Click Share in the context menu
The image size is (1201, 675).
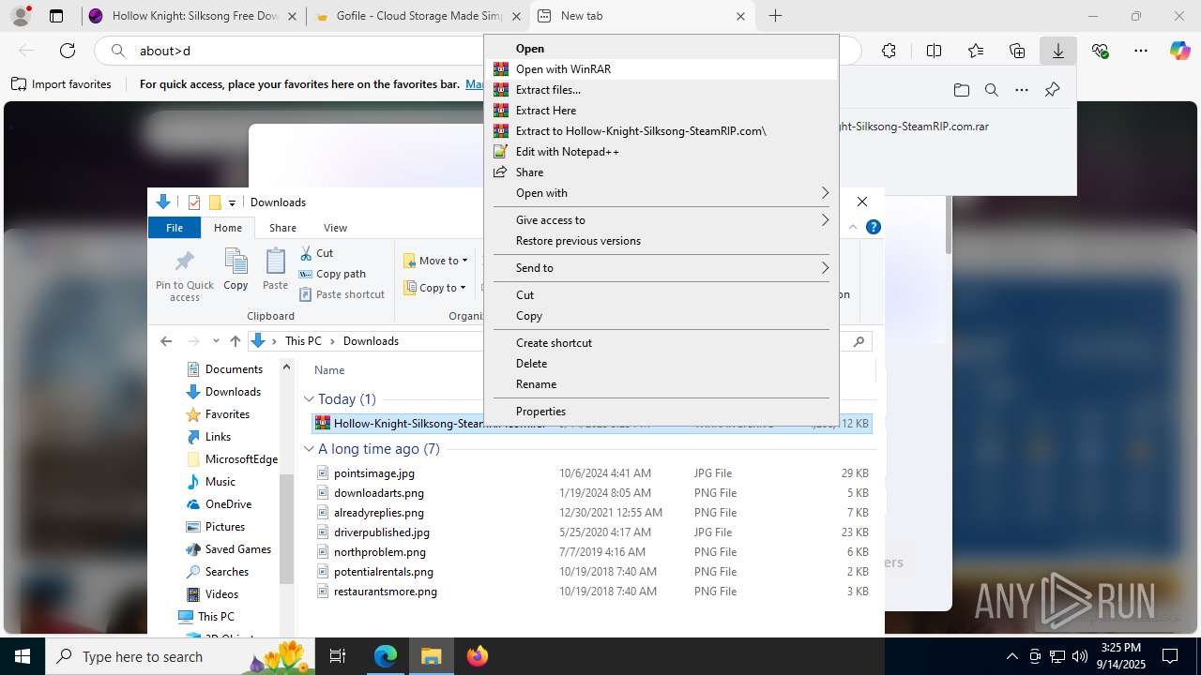[x=661, y=172]
